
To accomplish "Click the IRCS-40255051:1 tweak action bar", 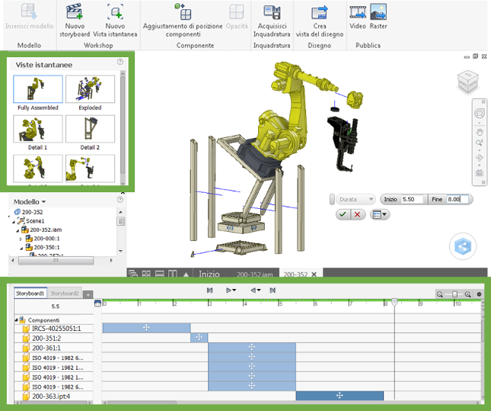I will click(x=146, y=328).
